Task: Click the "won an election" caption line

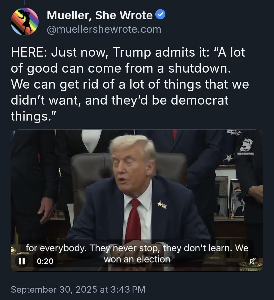Action: click(x=137, y=259)
